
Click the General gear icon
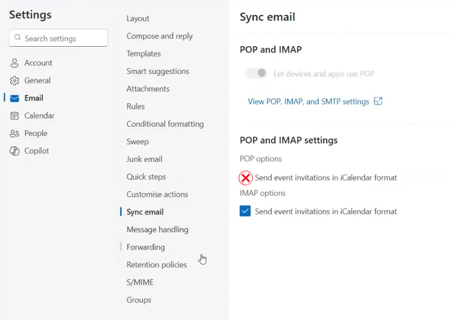[14, 81]
